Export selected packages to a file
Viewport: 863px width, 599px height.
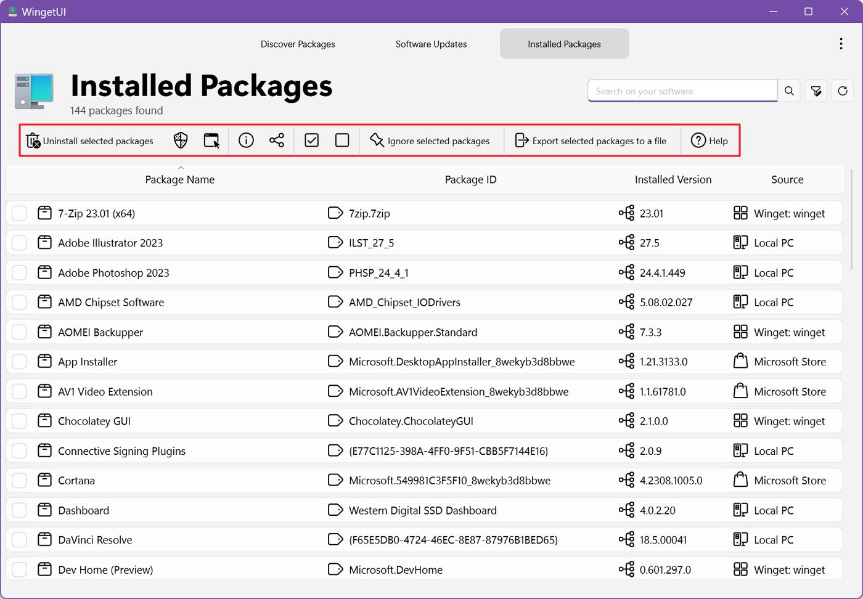591,141
